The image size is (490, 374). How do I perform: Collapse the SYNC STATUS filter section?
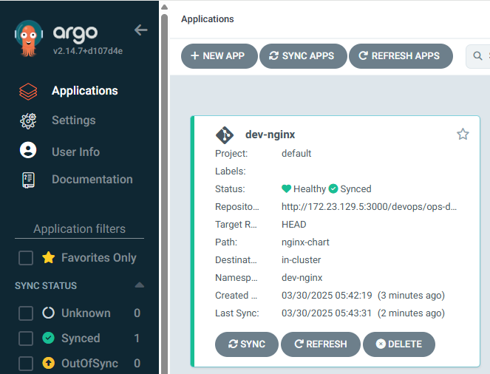[140, 285]
